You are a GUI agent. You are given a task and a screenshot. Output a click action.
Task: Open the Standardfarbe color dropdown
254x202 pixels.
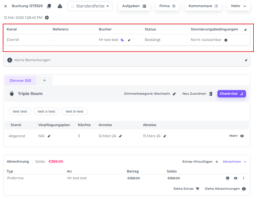pyautogui.click(x=90, y=6)
